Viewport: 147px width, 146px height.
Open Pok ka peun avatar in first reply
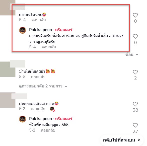point(22,30)
